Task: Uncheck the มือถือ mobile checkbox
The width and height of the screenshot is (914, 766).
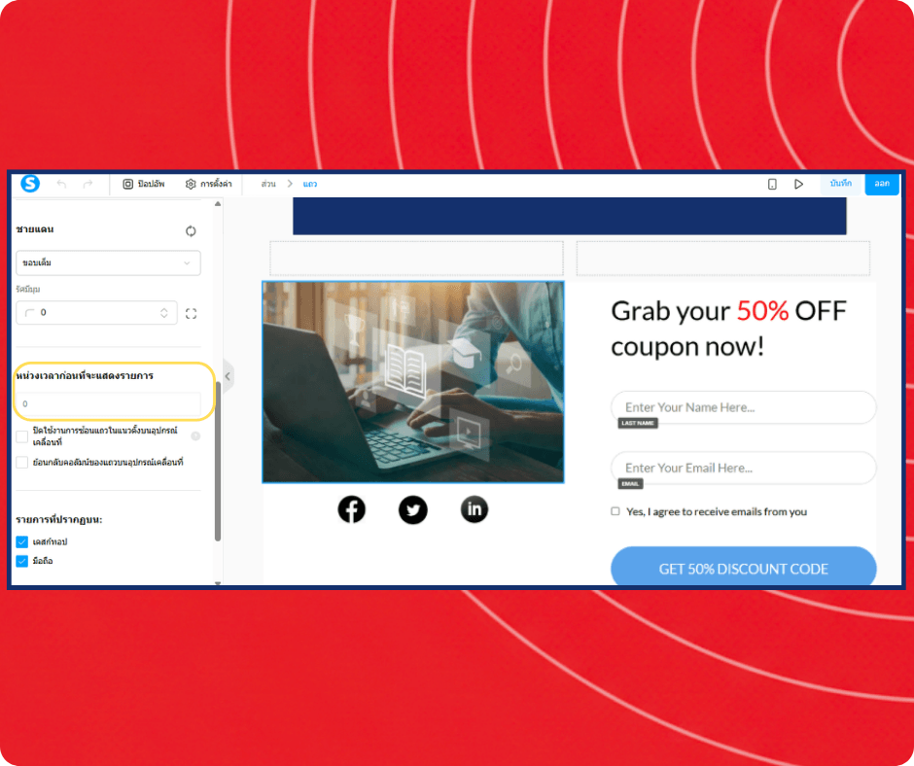Action: (x=22, y=562)
